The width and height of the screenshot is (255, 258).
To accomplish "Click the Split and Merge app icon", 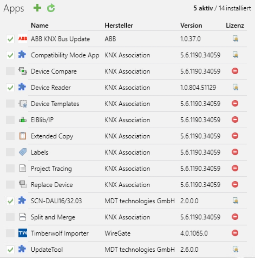I will click(x=23, y=217).
